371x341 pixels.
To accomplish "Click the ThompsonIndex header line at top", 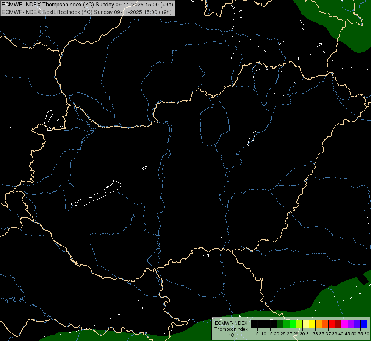I will pos(87,5).
